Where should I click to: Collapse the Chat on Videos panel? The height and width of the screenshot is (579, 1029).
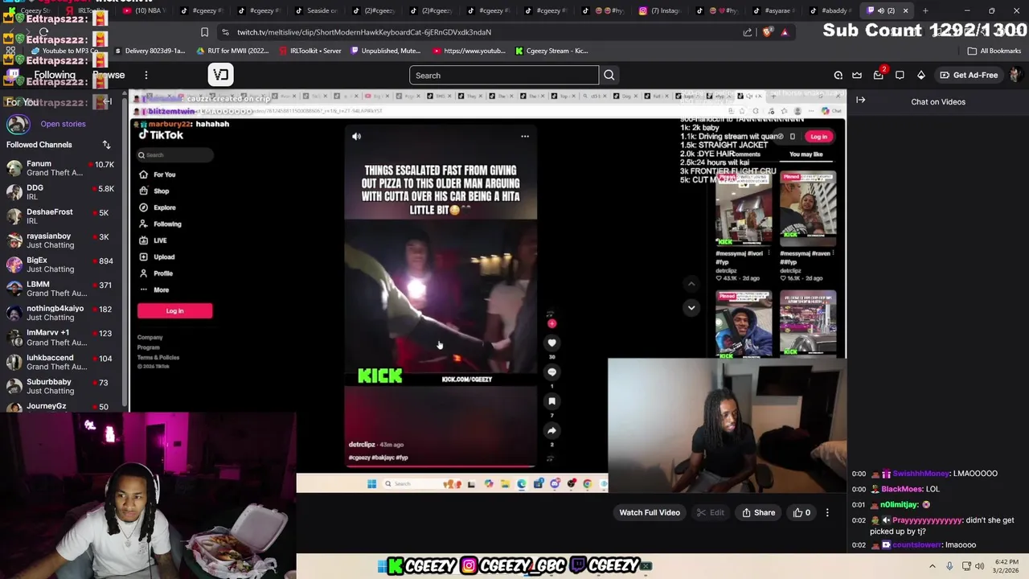point(860,101)
